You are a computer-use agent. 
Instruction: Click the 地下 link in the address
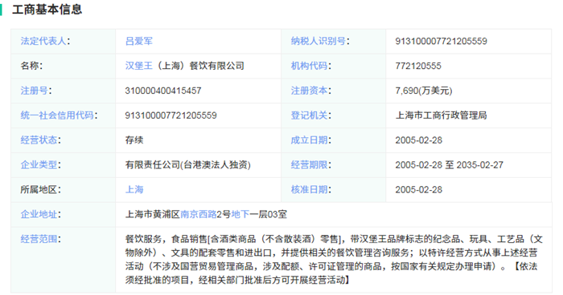coord(240,214)
